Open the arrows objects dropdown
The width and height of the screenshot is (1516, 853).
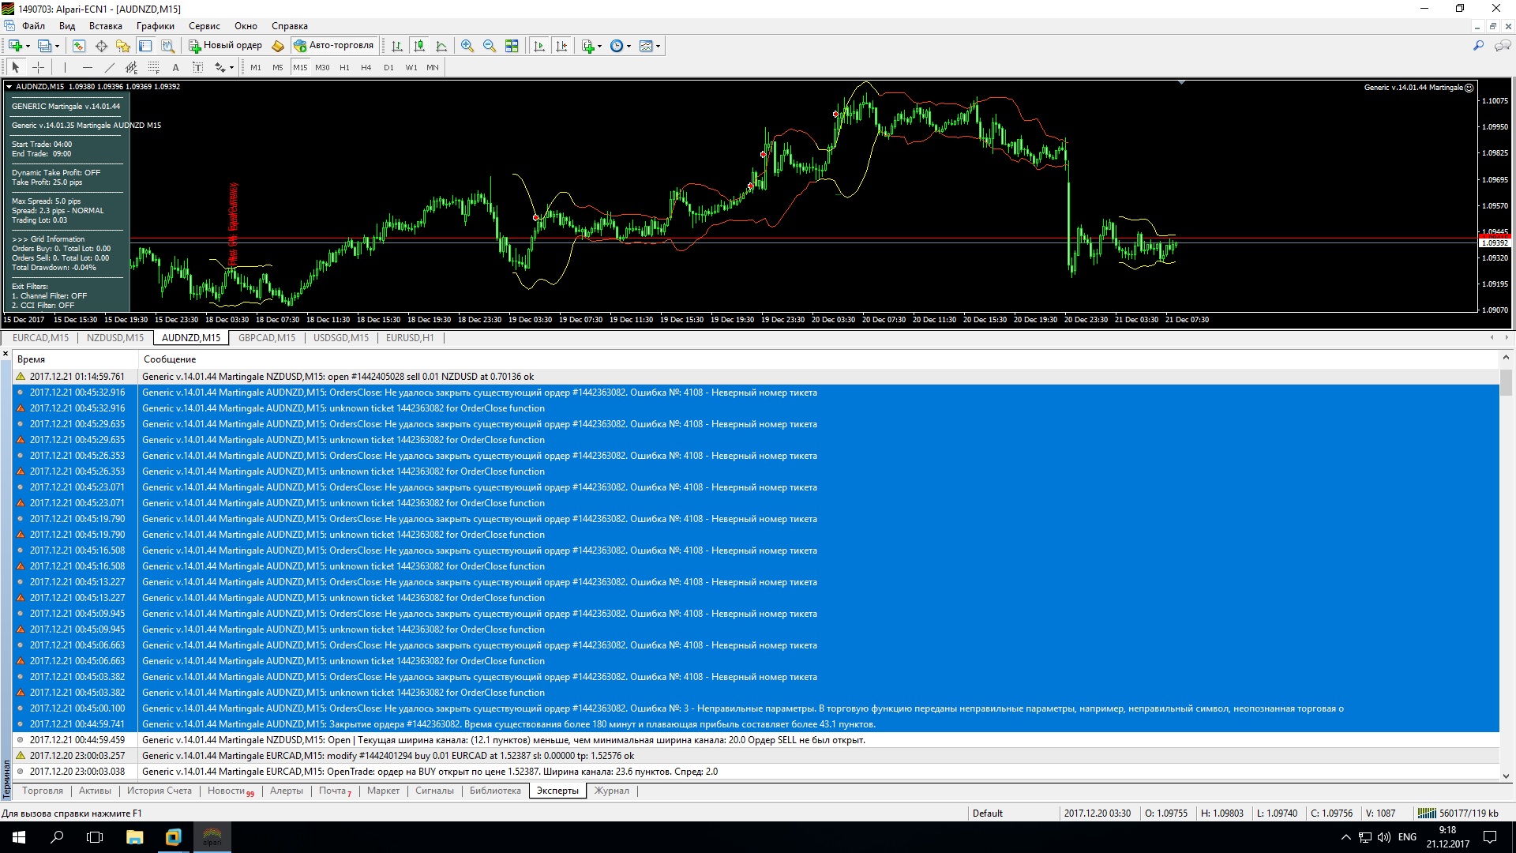click(224, 67)
